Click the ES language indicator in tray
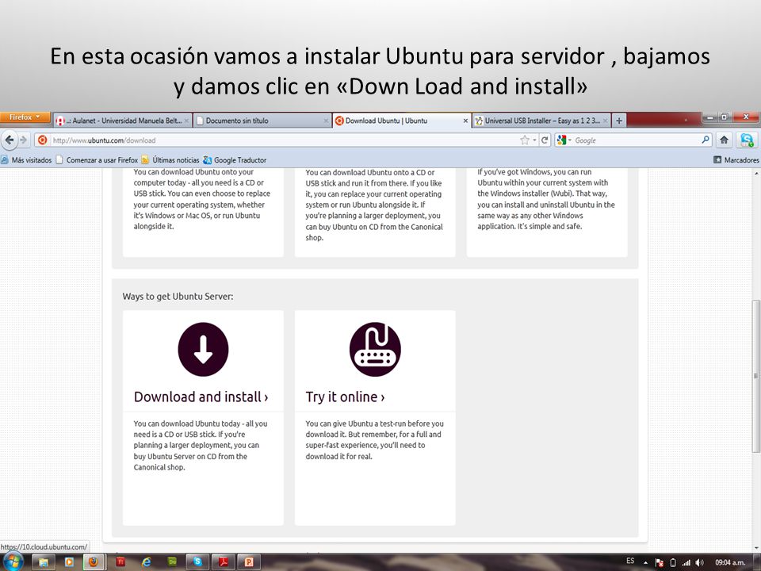Screen dimensions: 761x571 [x=630, y=561]
